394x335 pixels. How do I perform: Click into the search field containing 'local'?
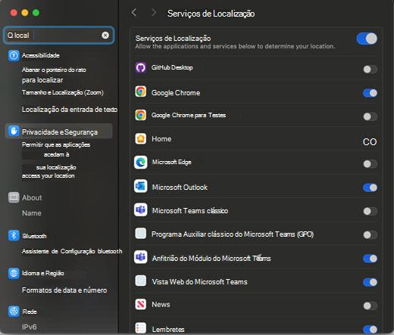pos(58,36)
